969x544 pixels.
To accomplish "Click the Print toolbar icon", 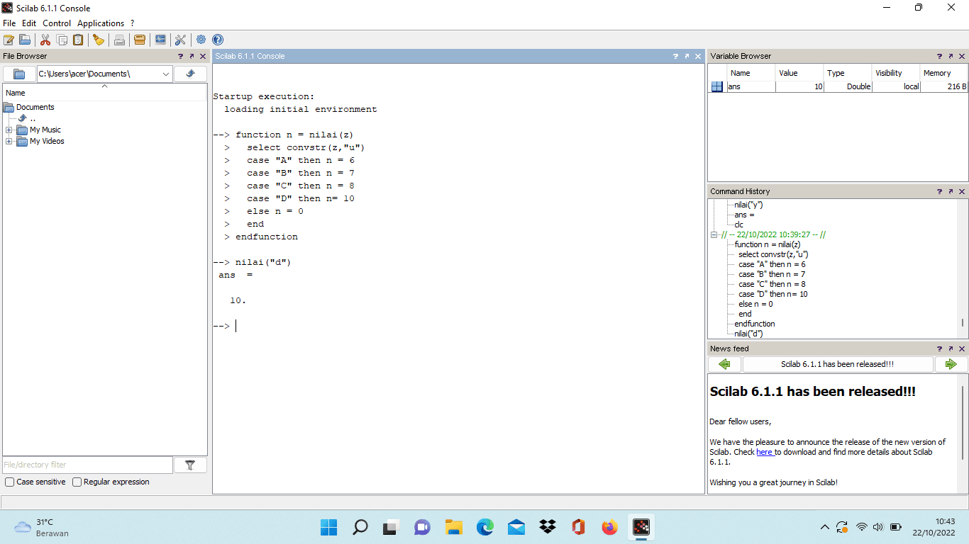I will pos(119,40).
